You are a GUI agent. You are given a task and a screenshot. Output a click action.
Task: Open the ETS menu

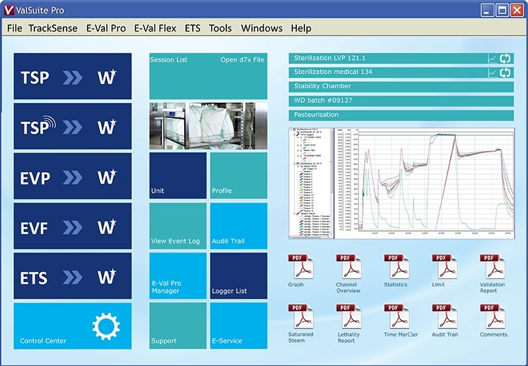tap(193, 28)
